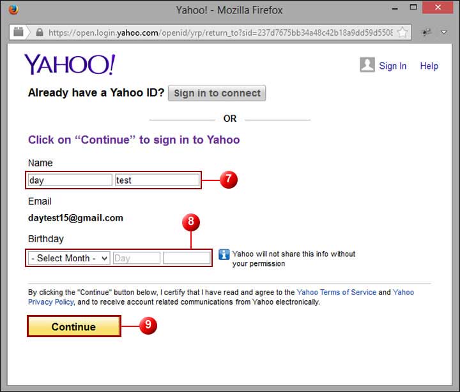
Task: Click the URL text in address bar
Action: pyautogui.click(x=220, y=33)
